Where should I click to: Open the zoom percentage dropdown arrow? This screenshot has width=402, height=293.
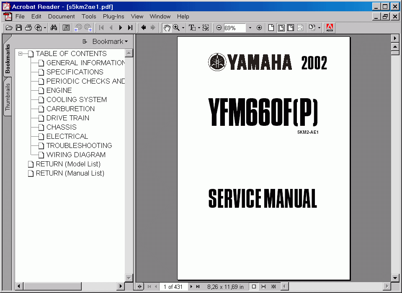pos(250,28)
